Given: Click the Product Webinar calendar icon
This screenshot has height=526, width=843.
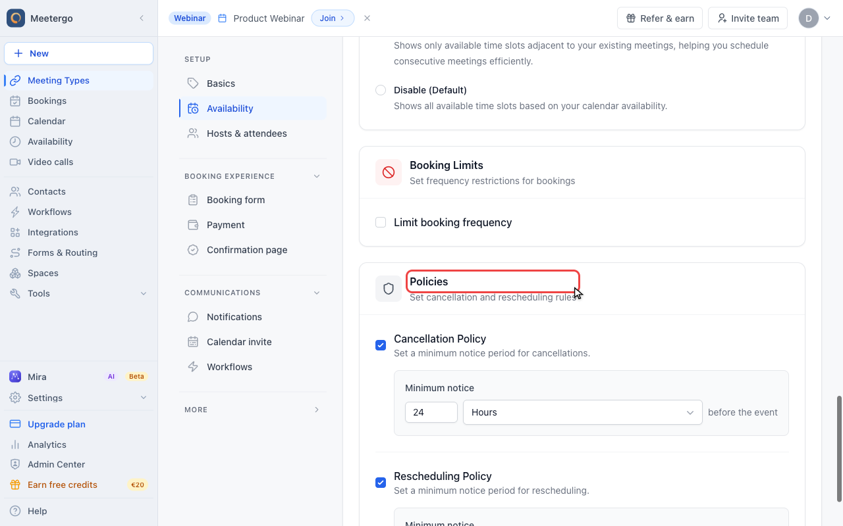Looking at the screenshot, I should [223, 18].
